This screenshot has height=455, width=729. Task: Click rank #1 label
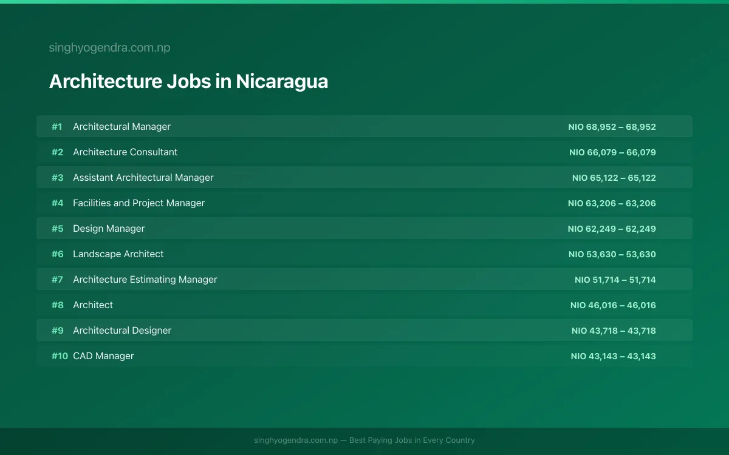pyautogui.click(x=57, y=127)
